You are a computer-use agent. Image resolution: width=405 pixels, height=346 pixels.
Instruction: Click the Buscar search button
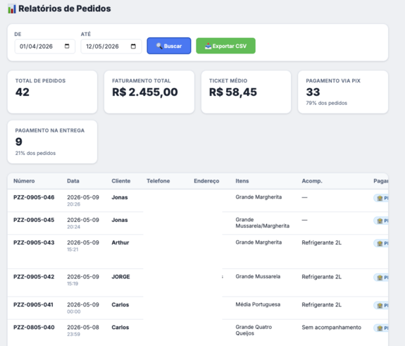169,46
